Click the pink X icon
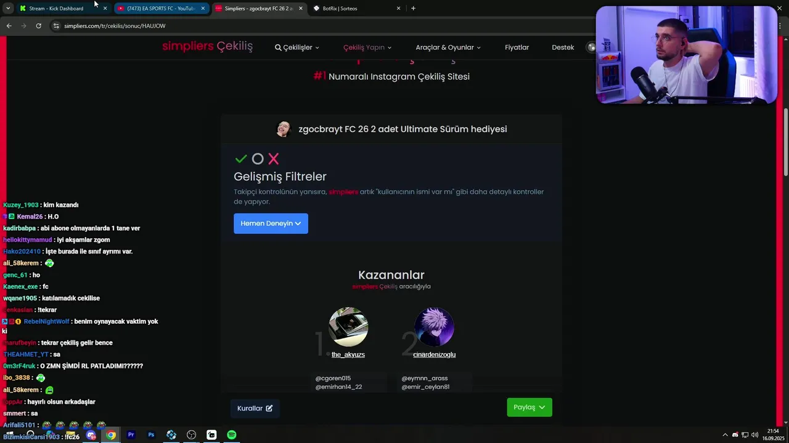This screenshot has height=443, width=789. click(x=274, y=159)
